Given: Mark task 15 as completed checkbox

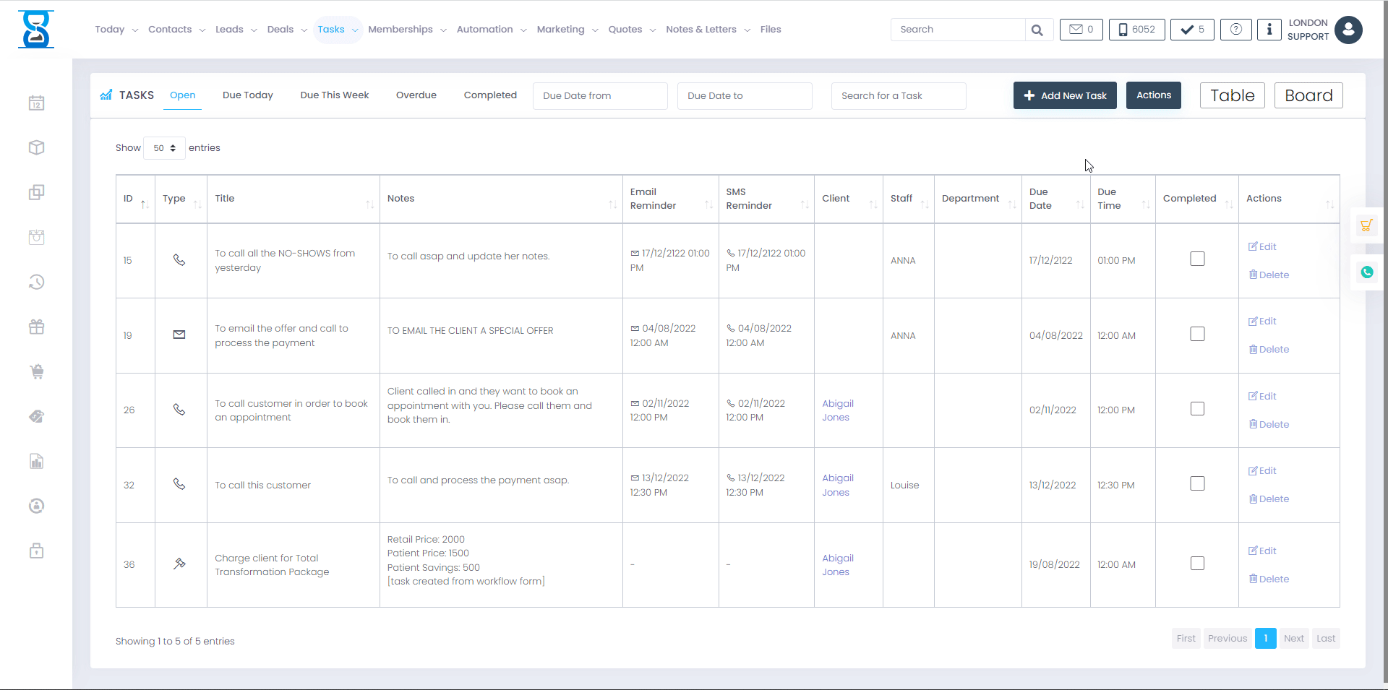Looking at the screenshot, I should point(1197,259).
